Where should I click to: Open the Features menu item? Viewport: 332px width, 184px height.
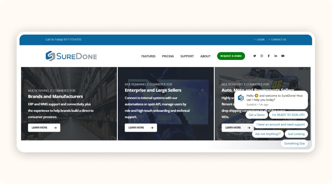pyautogui.click(x=148, y=56)
